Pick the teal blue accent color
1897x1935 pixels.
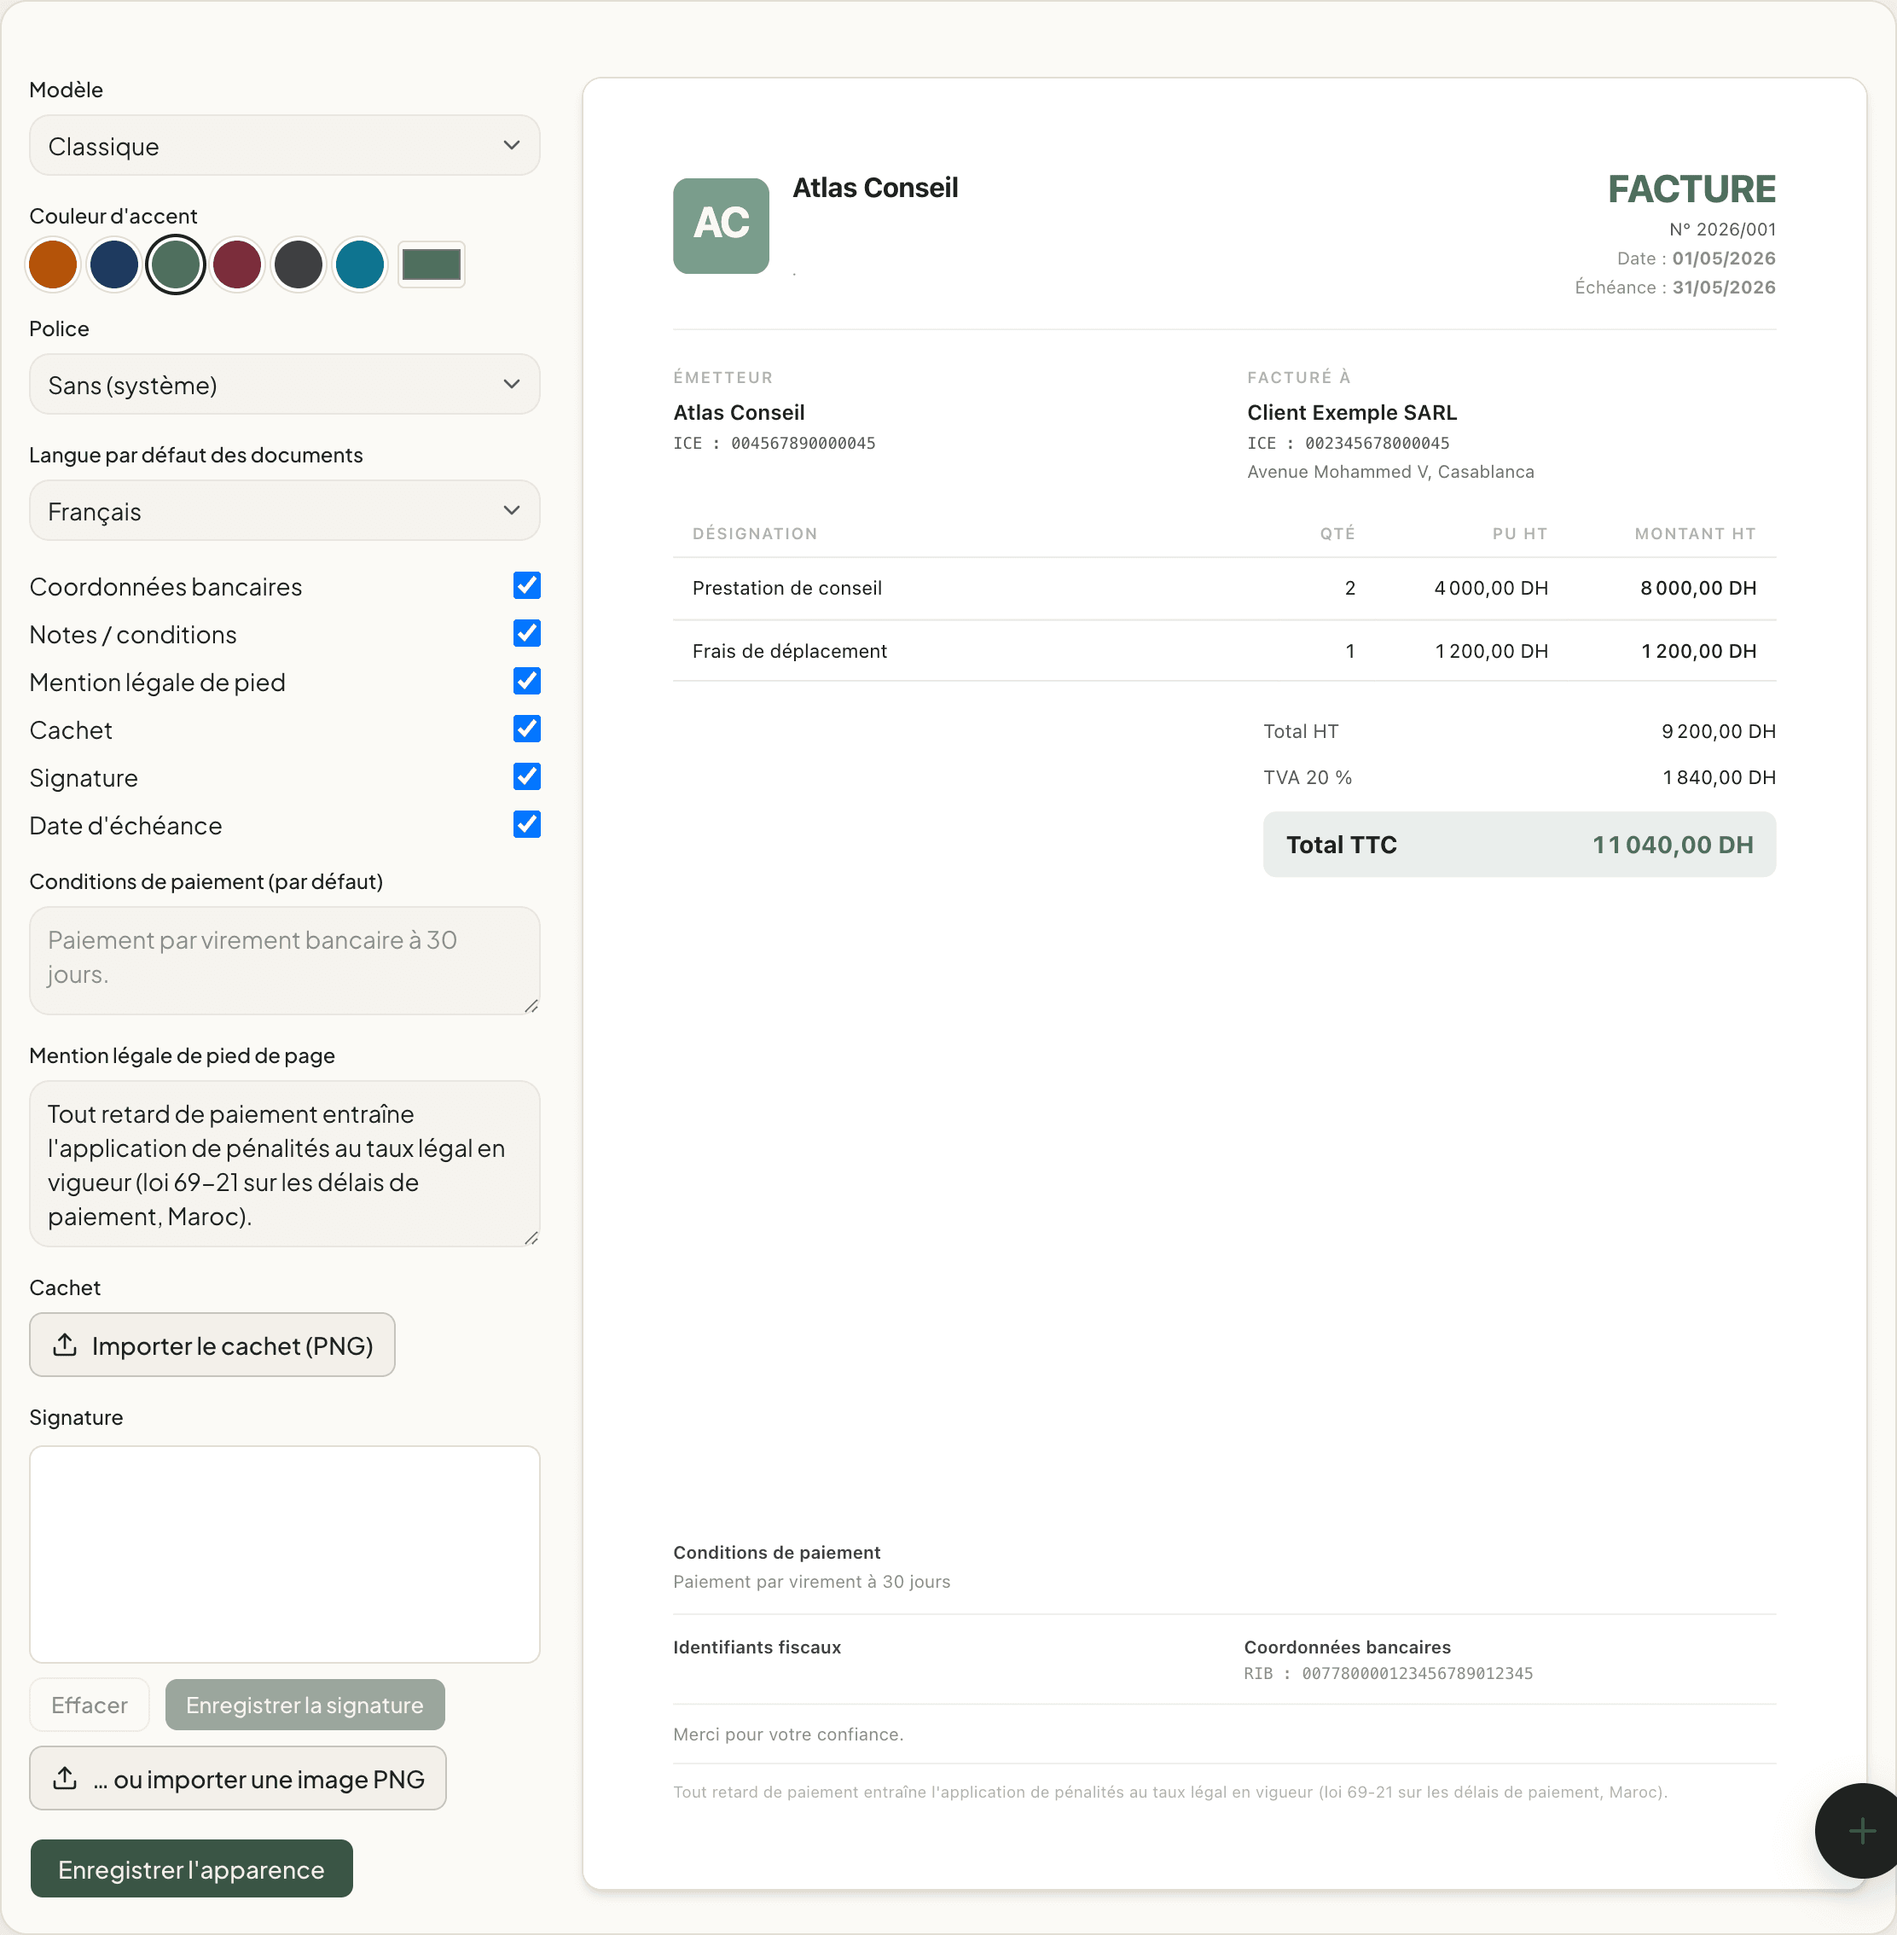click(x=360, y=265)
